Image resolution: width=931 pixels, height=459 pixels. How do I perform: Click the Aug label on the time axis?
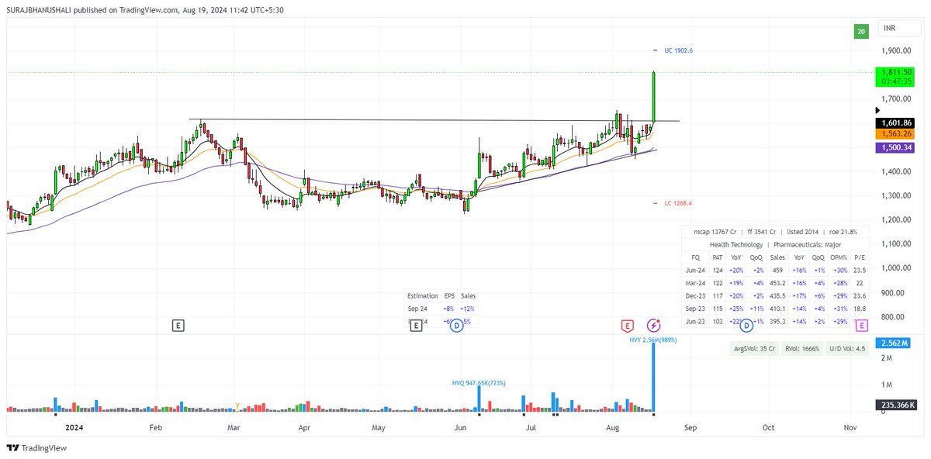[x=612, y=427]
